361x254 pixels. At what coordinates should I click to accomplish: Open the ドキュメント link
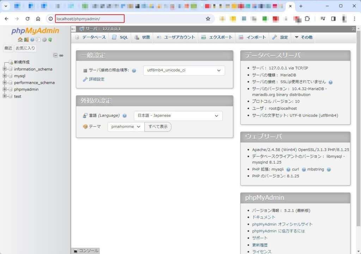tap(263, 217)
